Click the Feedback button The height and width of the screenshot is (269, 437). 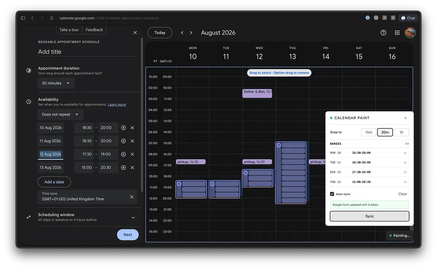click(94, 30)
